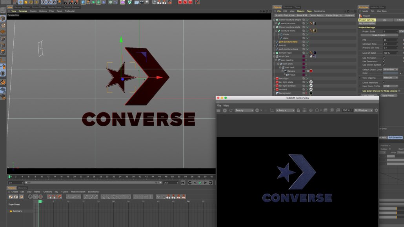The width and height of the screenshot is (404, 227).
Task: Click the refresh icon in Redshift RenderView
Action: click(x=231, y=110)
